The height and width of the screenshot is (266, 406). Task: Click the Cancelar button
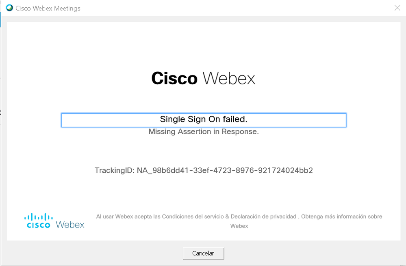point(203,253)
